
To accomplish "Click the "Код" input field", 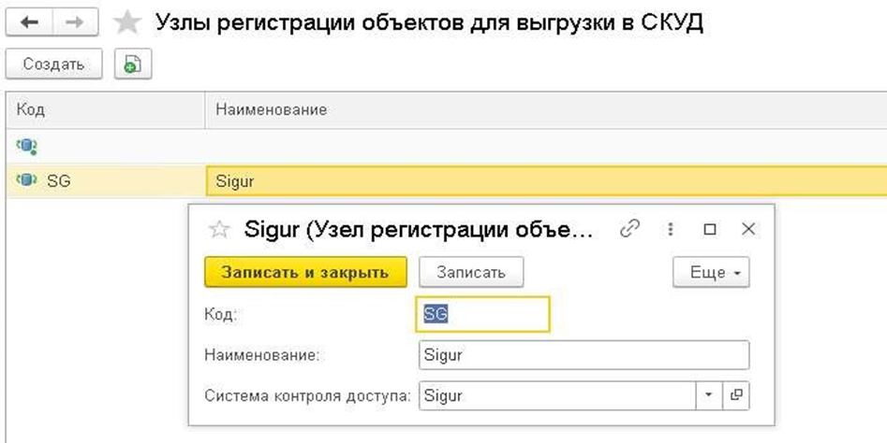I will click(x=483, y=315).
